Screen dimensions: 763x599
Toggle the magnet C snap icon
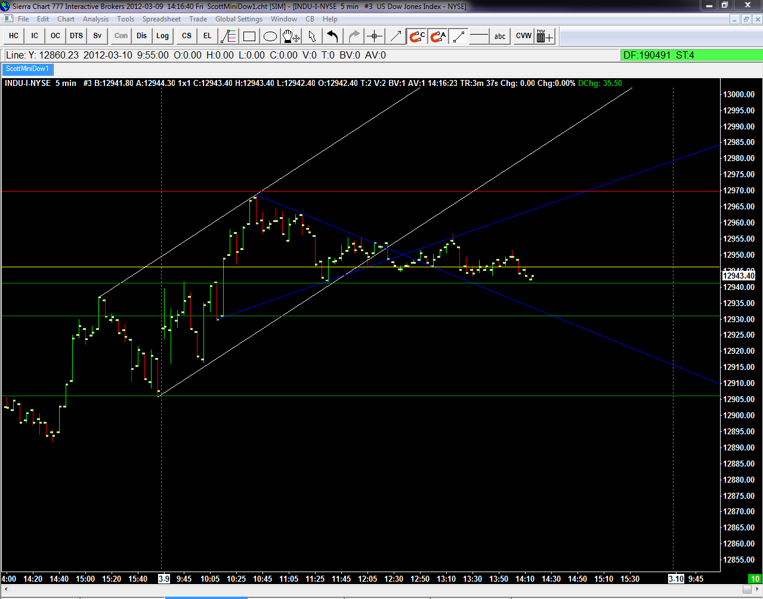pyautogui.click(x=416, y=36)
